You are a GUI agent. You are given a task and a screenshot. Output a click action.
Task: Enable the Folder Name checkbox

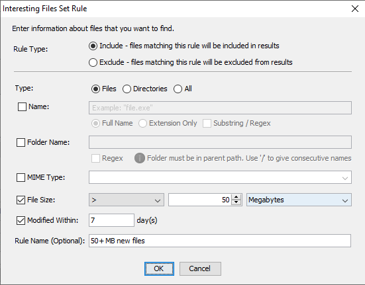click(x=21, y=142)
